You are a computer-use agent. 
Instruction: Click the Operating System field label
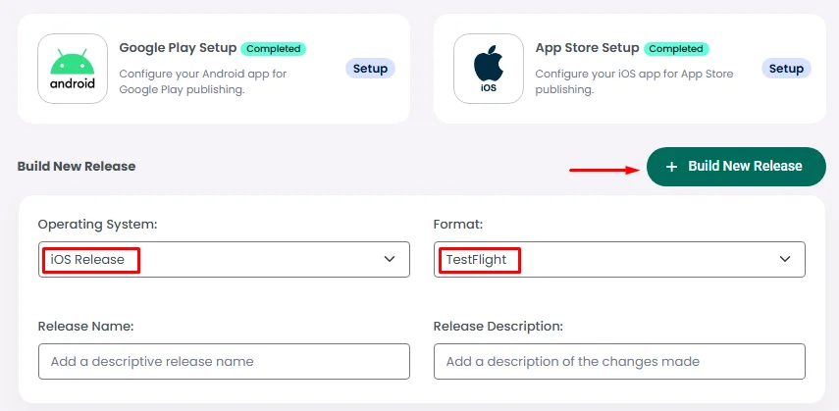click(97, 225)
